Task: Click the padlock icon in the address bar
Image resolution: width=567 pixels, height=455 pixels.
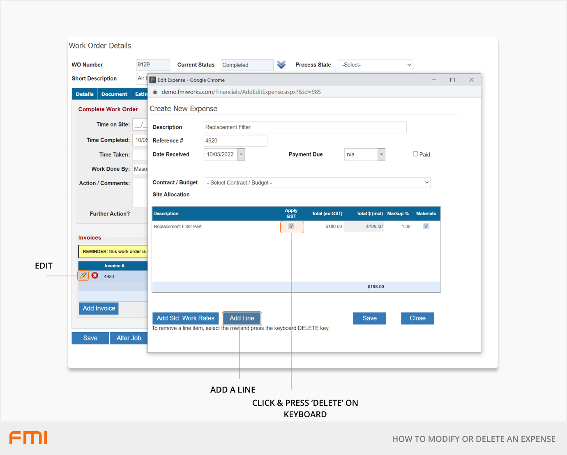Action: pyautogui.click(x=155, y=92)
